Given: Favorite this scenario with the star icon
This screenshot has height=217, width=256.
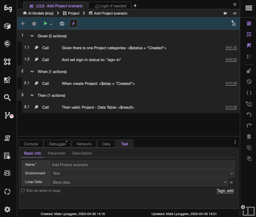Looking at the screenshot, I should click(x=235, y=4).
